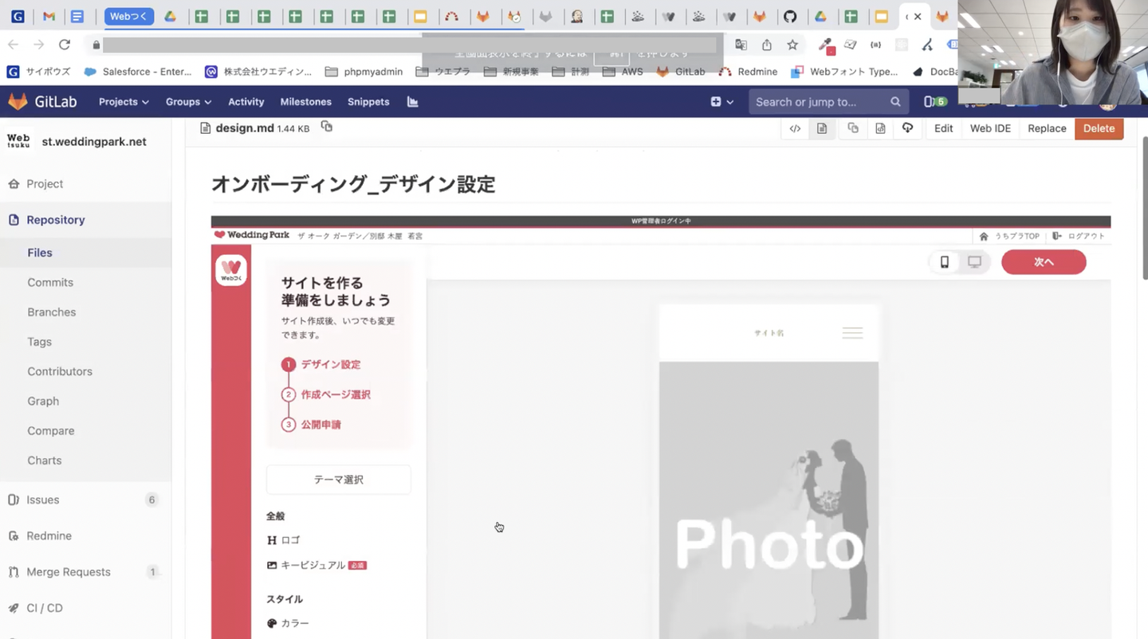
Task: Display the file source code view
Action: [795, 128]
